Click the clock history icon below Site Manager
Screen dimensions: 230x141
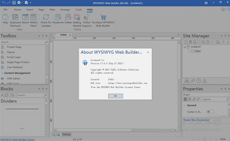(198, 81)
